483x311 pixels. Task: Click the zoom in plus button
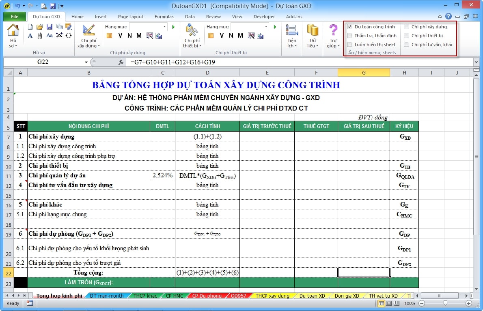pyautogui.click(x=468, y=303)
